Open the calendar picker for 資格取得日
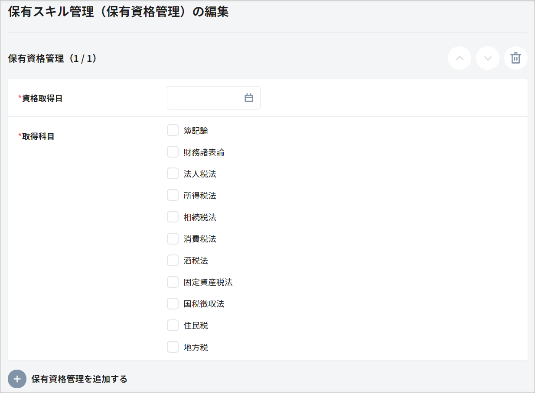The height and width of the screenshot is (393, 535). pos(249,98)
